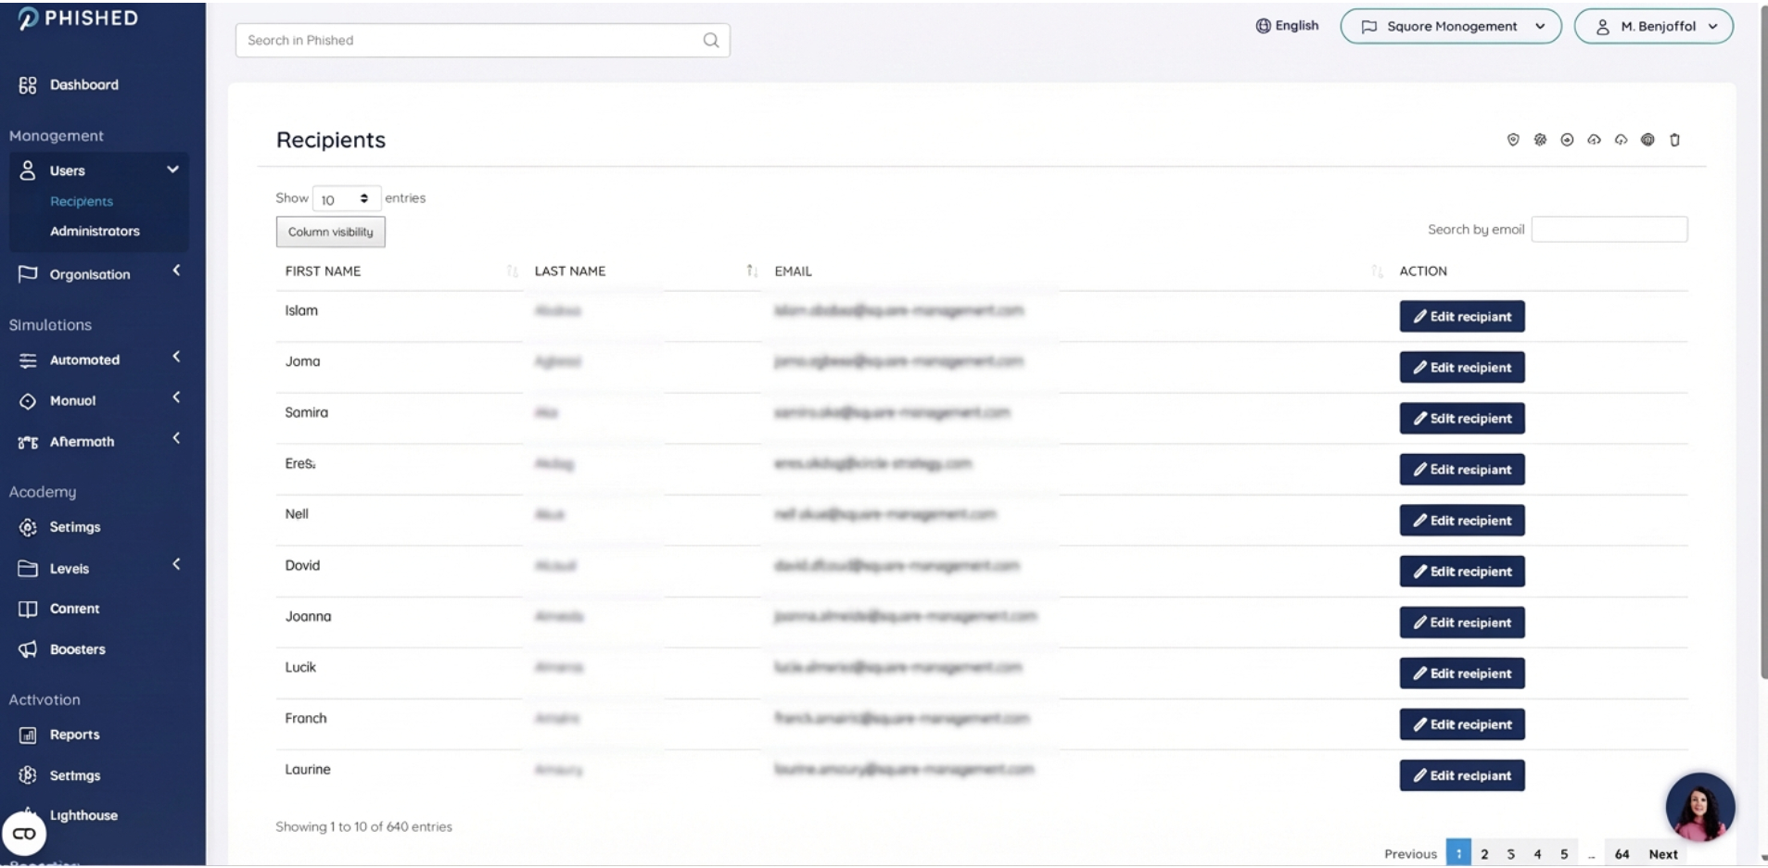Open Boosters megaphone item in the sidebar
Viewport: 1768px width, 868px height.
[77, 649]
